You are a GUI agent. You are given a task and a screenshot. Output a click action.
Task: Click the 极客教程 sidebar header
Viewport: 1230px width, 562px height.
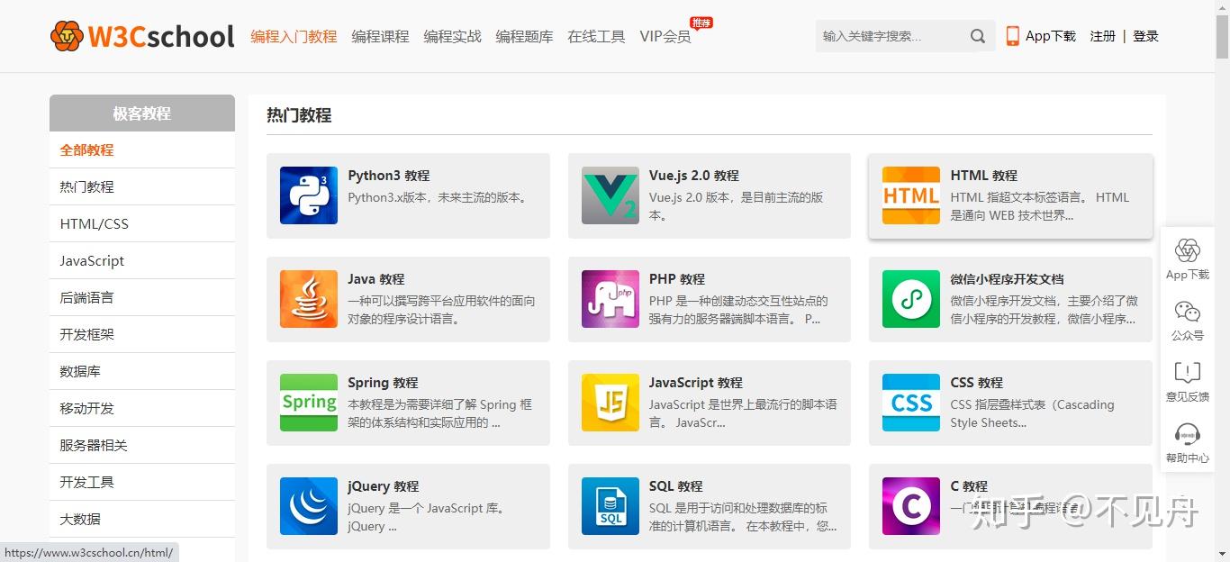click(x=142, y=113)
